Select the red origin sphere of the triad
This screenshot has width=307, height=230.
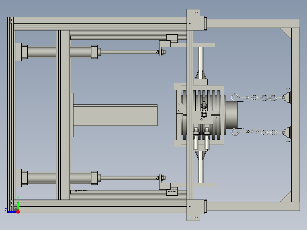click(18, 212)
